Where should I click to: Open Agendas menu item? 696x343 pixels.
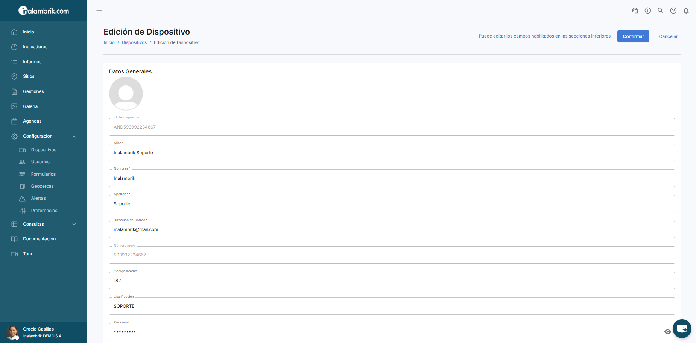pos(32,121)
